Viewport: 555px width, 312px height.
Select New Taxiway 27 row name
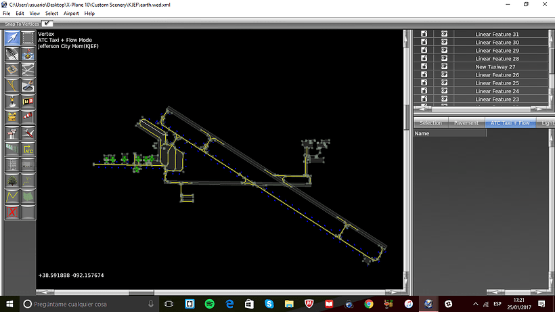click(495, 66)
